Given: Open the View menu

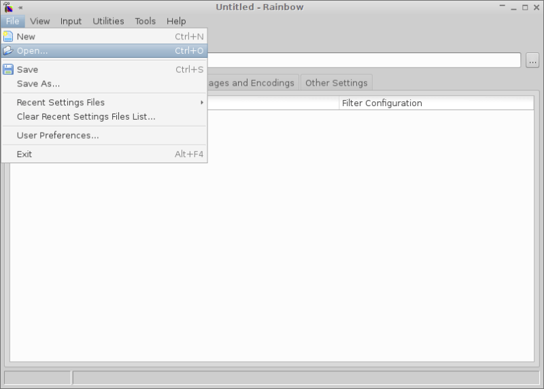Looking at the screenshot, I should pyautogui.click(x=40, y=21).
